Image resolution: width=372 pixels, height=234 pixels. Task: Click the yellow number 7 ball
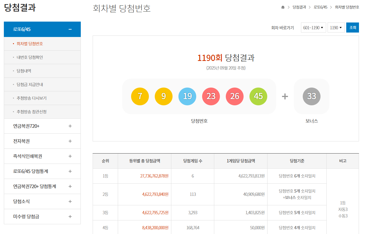[140, 96]
